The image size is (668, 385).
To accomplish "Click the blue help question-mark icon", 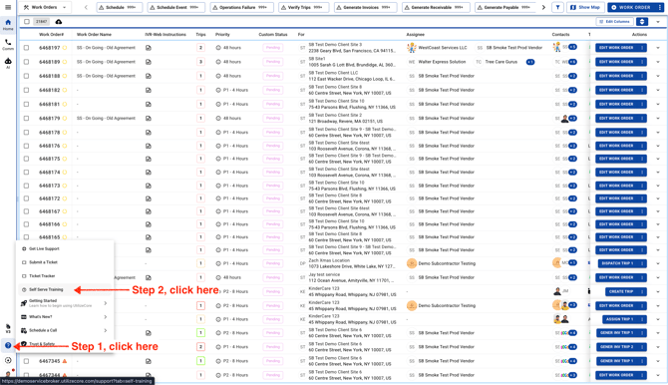I will point(8,345).
